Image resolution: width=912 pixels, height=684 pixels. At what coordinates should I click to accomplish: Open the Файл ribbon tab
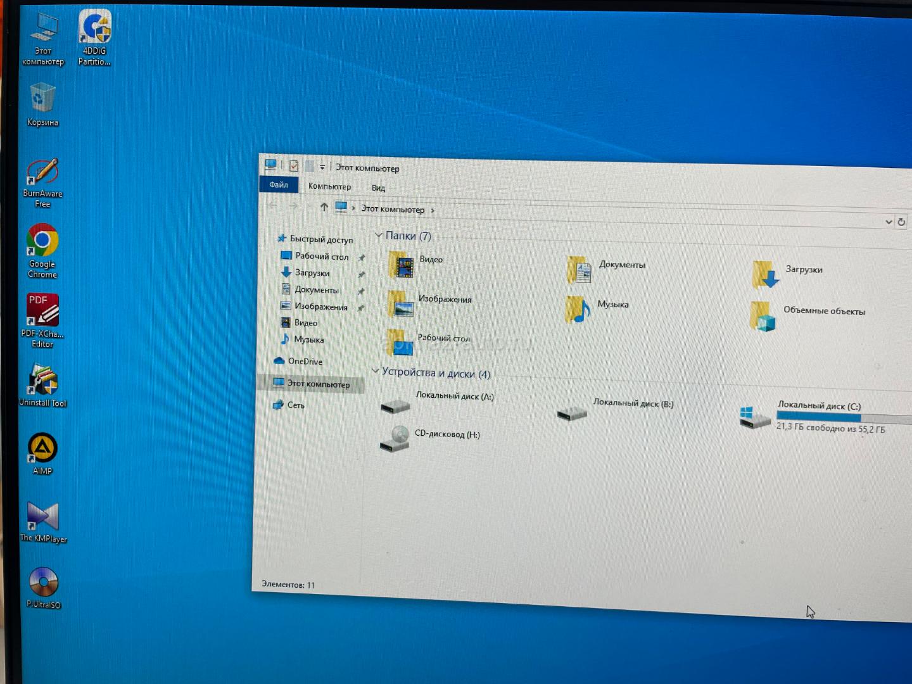click(279, 185)
